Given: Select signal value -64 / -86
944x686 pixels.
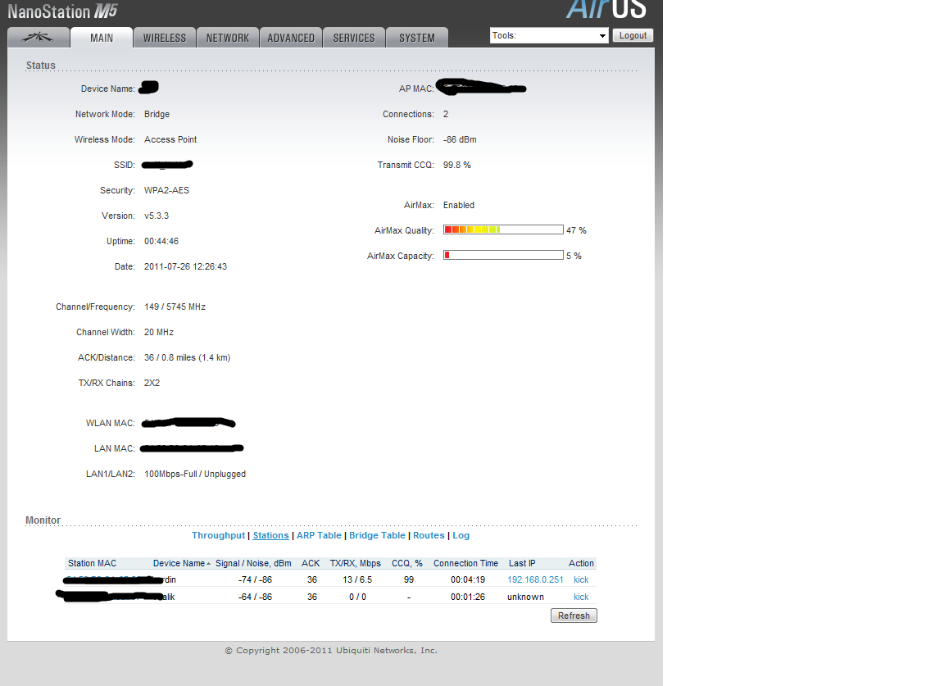Looking at the screenshot, I should click(256, 597).
